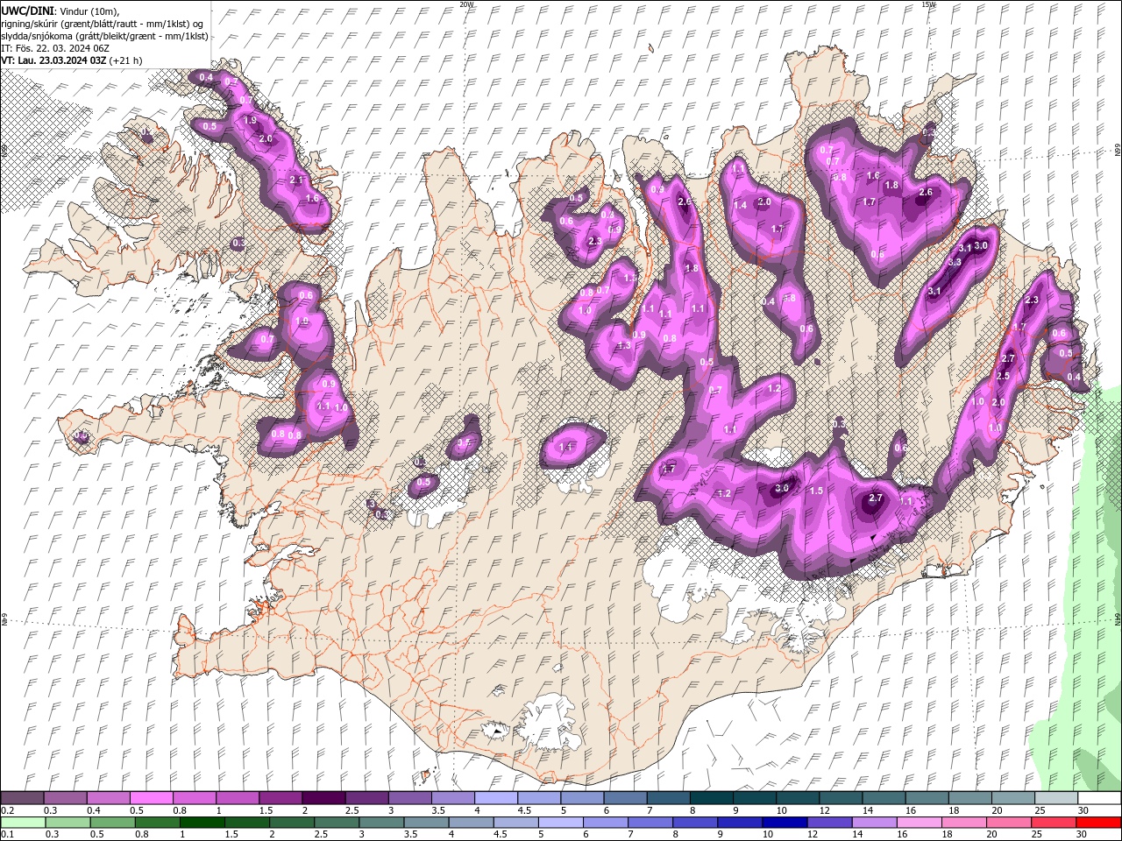
Task: Select the pale green swatch labeled 0.1
Action: point(22,823)
